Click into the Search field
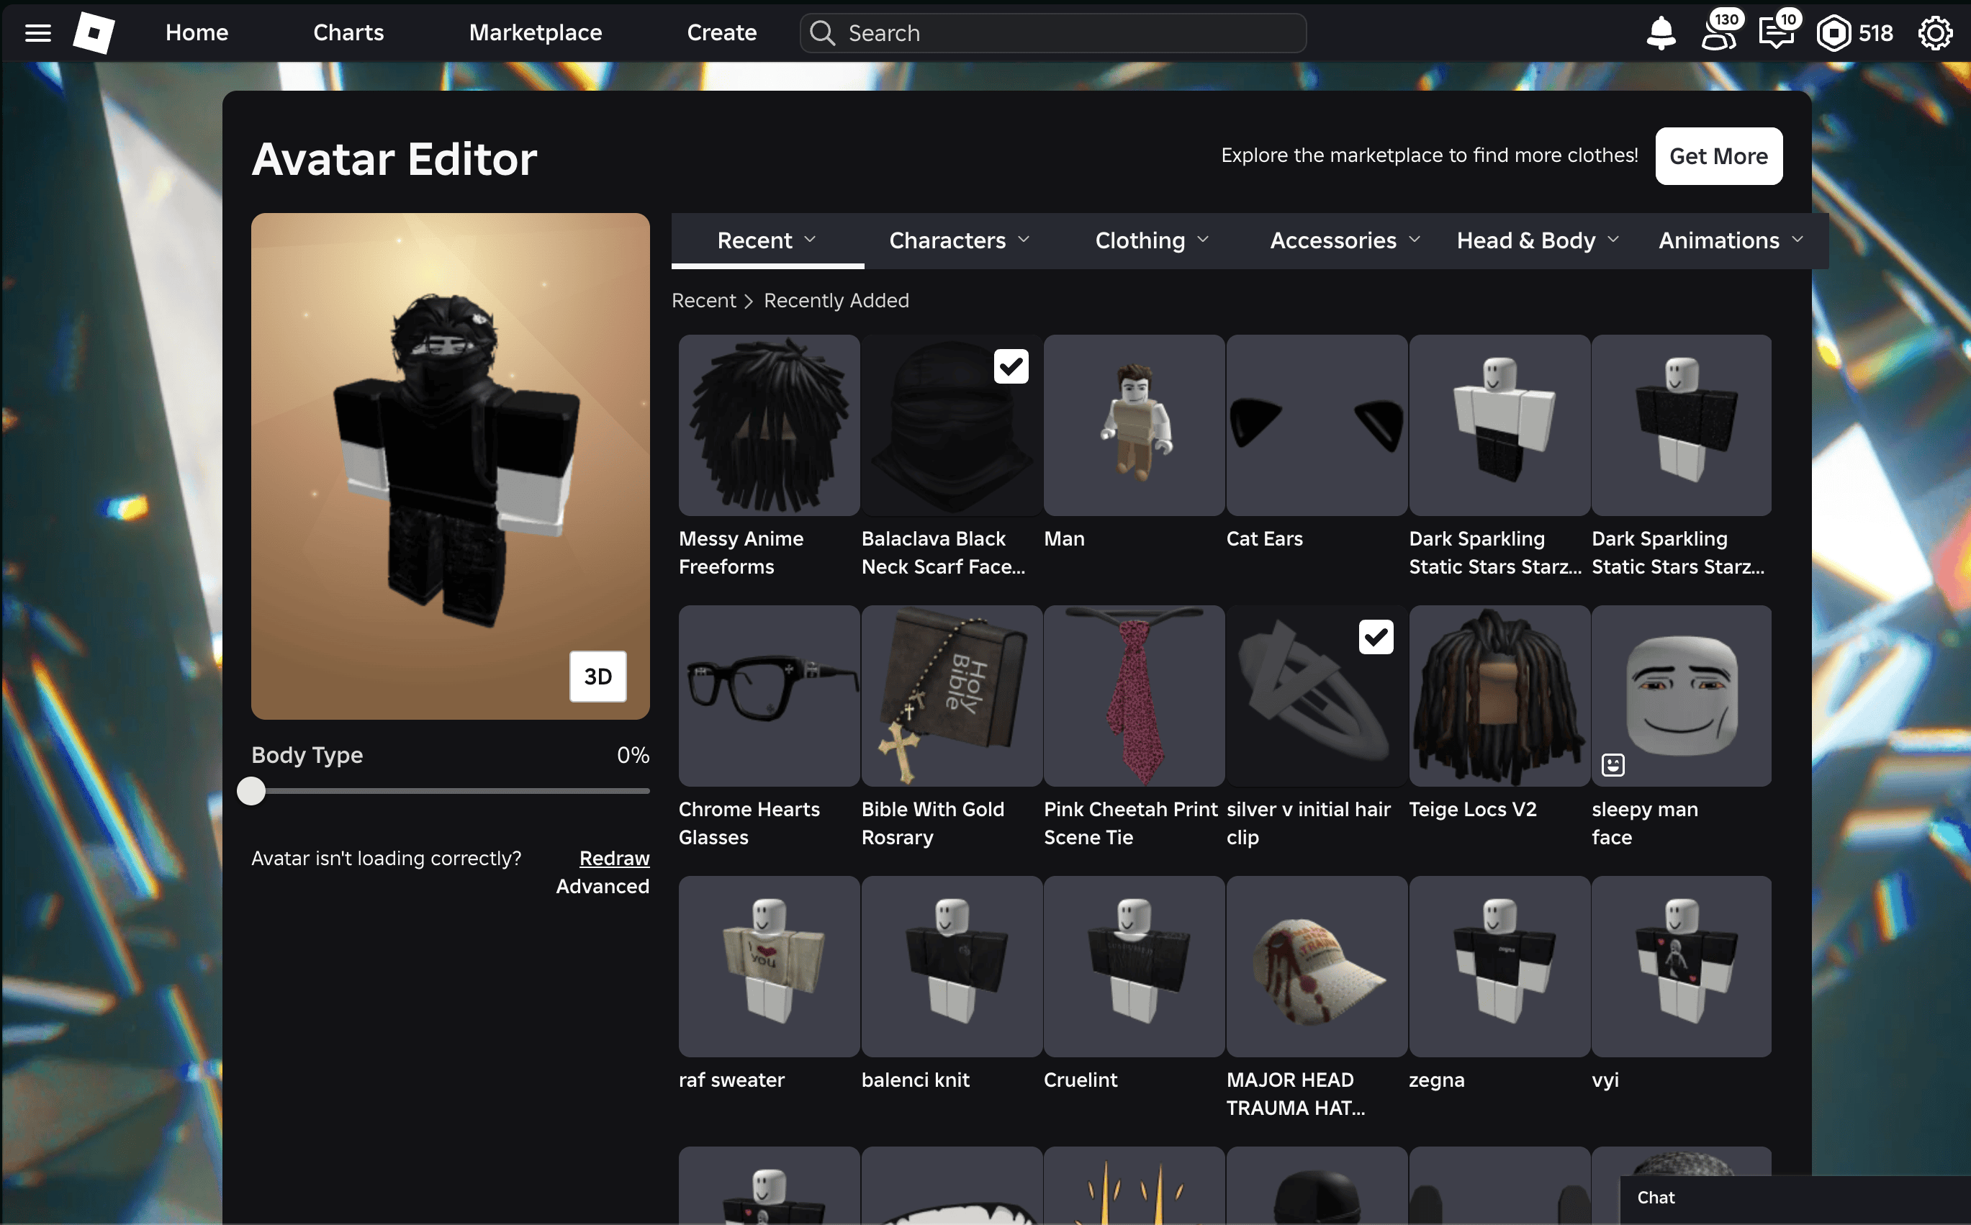Viewport: 1971px width, 1225px height. 1052,33
